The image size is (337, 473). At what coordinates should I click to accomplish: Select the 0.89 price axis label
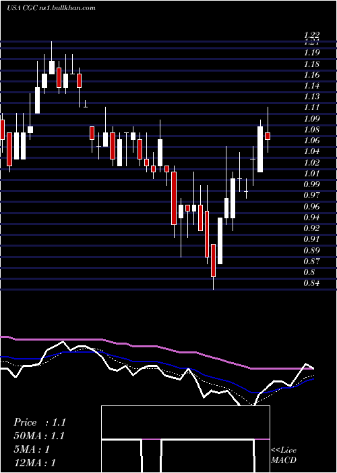tap(311, 251)
